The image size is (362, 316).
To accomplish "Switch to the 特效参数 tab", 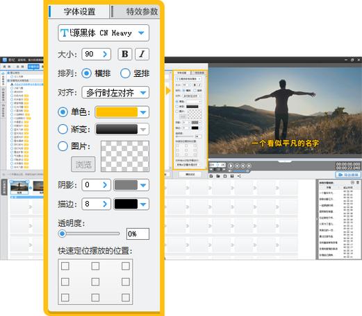I will coord(135,12).
